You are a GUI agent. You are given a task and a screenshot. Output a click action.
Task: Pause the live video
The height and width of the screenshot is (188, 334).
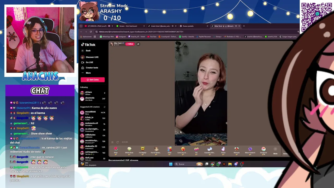tap(112, 142)
